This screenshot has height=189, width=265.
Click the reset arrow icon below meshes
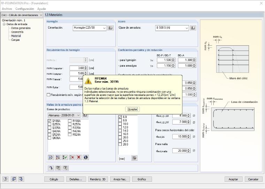(x=51, y=168)
